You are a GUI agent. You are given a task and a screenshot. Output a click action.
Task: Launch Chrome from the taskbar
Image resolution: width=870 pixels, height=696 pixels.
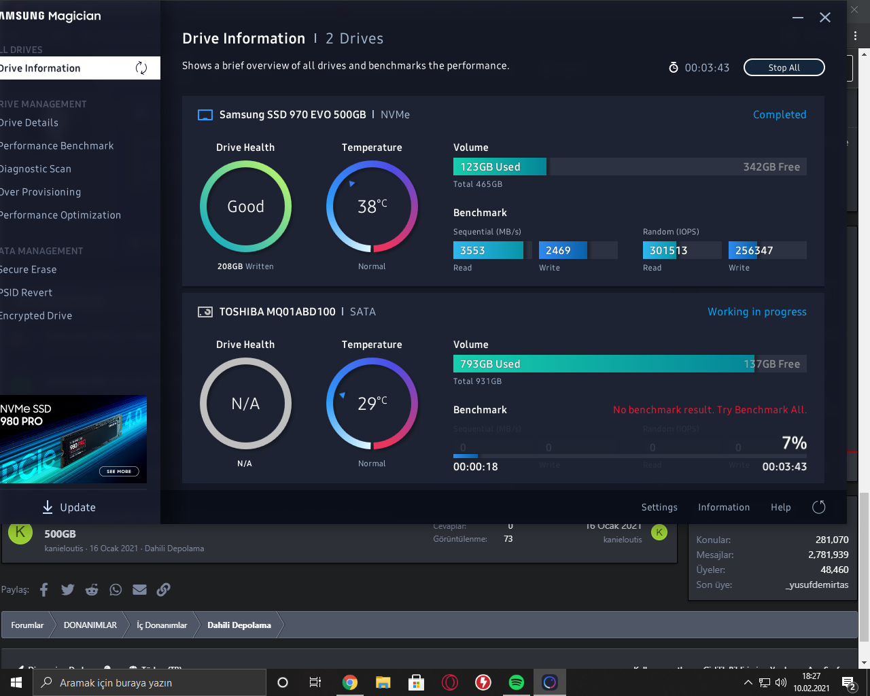coord(350,682)
